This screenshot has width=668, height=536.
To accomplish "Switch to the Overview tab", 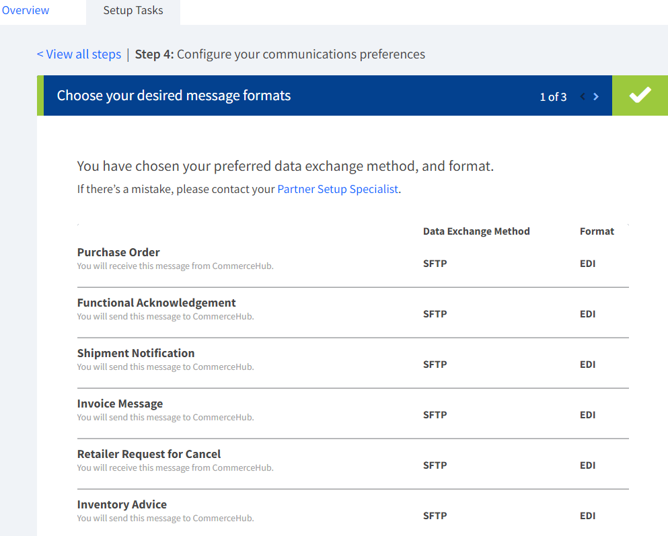I will tap(26, 11).
